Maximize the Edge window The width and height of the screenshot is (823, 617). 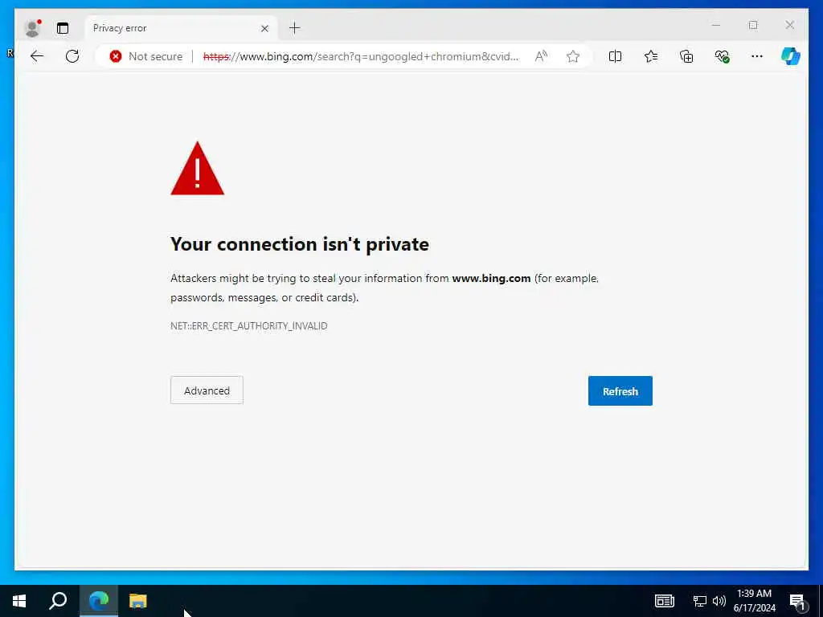[x=753, y=25]
